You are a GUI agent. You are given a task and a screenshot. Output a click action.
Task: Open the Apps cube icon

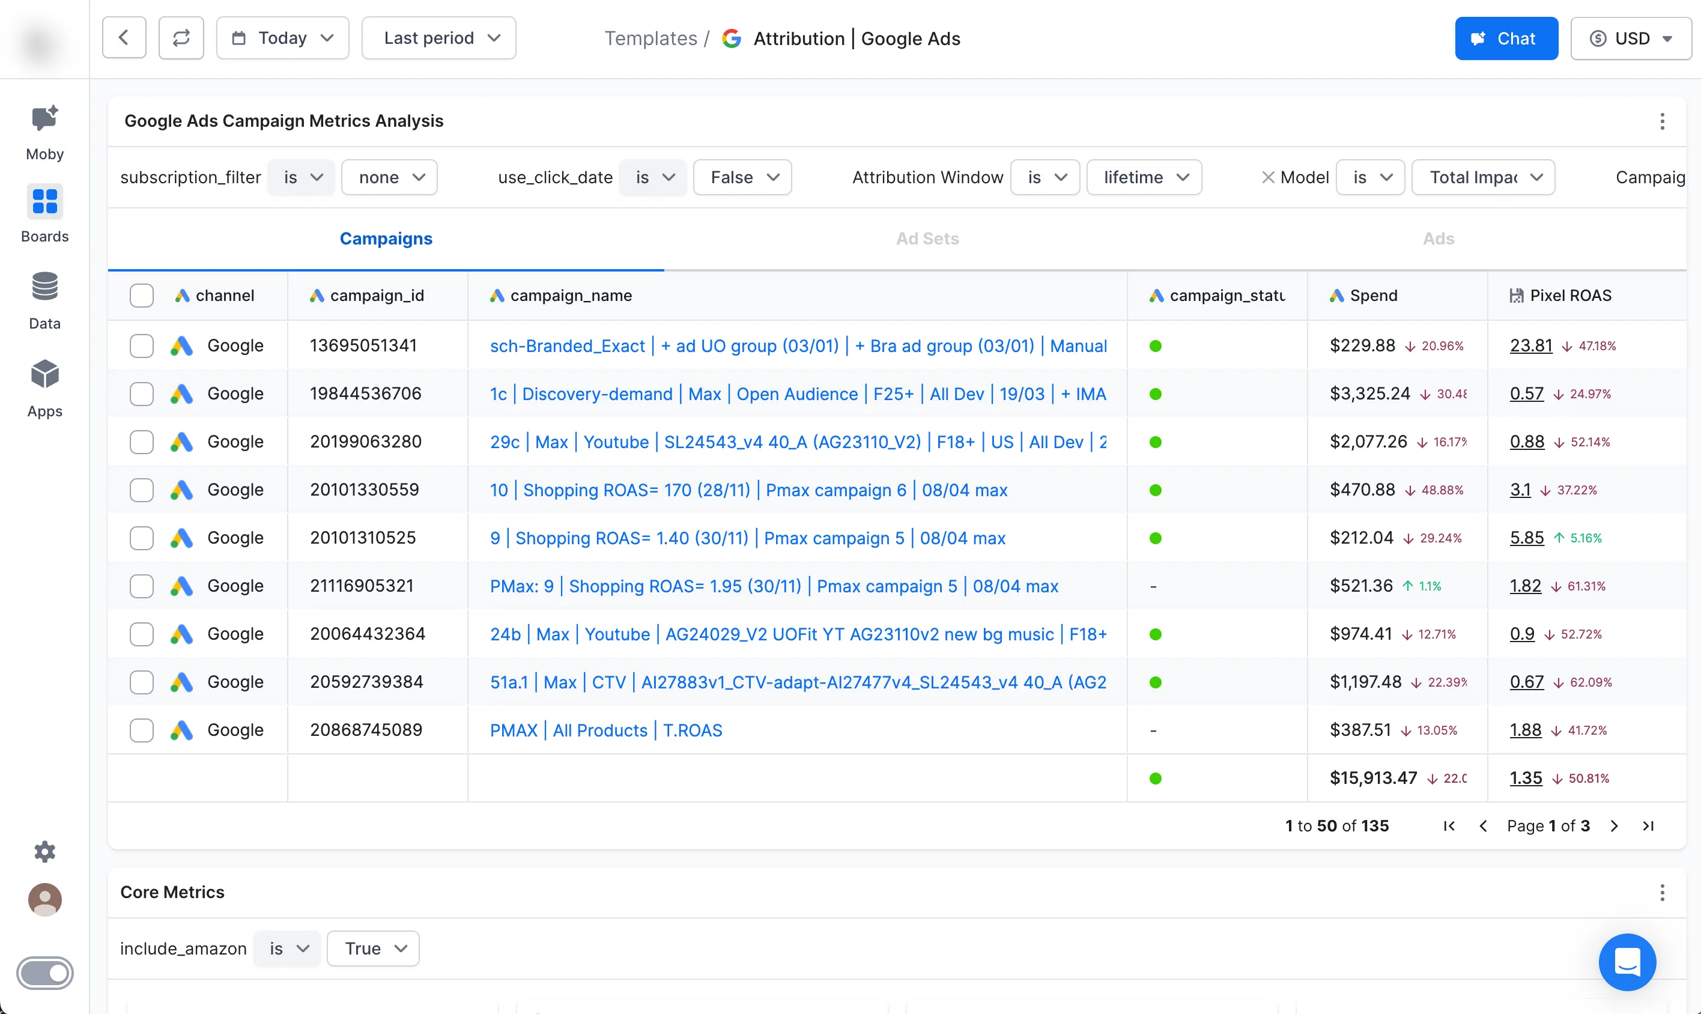point(44,374)
